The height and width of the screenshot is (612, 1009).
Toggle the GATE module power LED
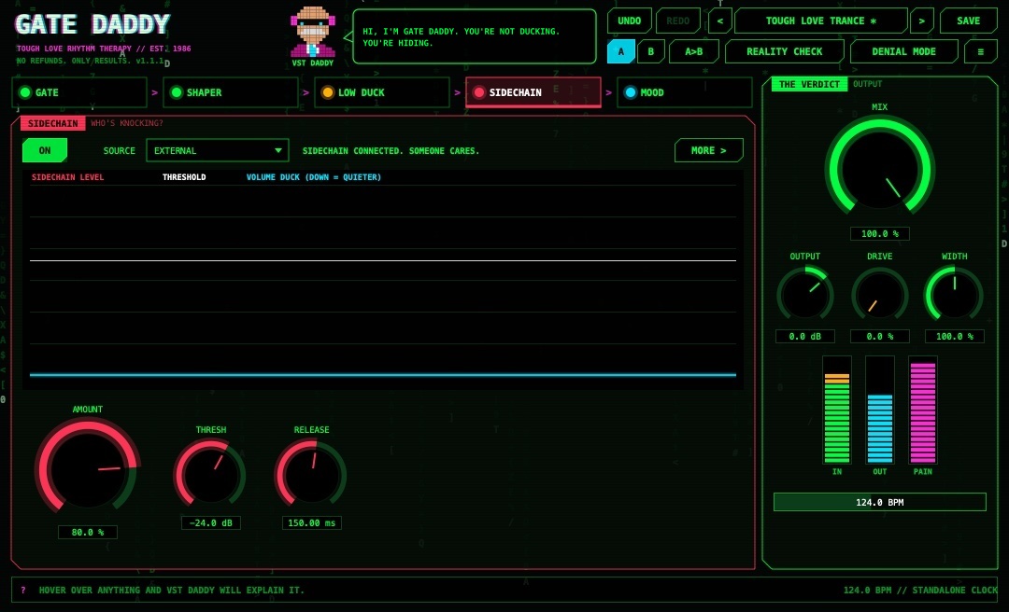click(x=25, y=92)
